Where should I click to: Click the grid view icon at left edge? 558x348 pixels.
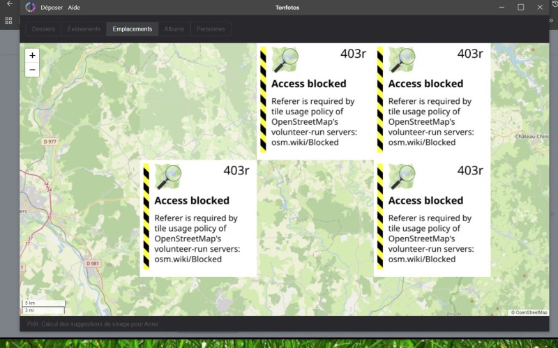(8, 21)
